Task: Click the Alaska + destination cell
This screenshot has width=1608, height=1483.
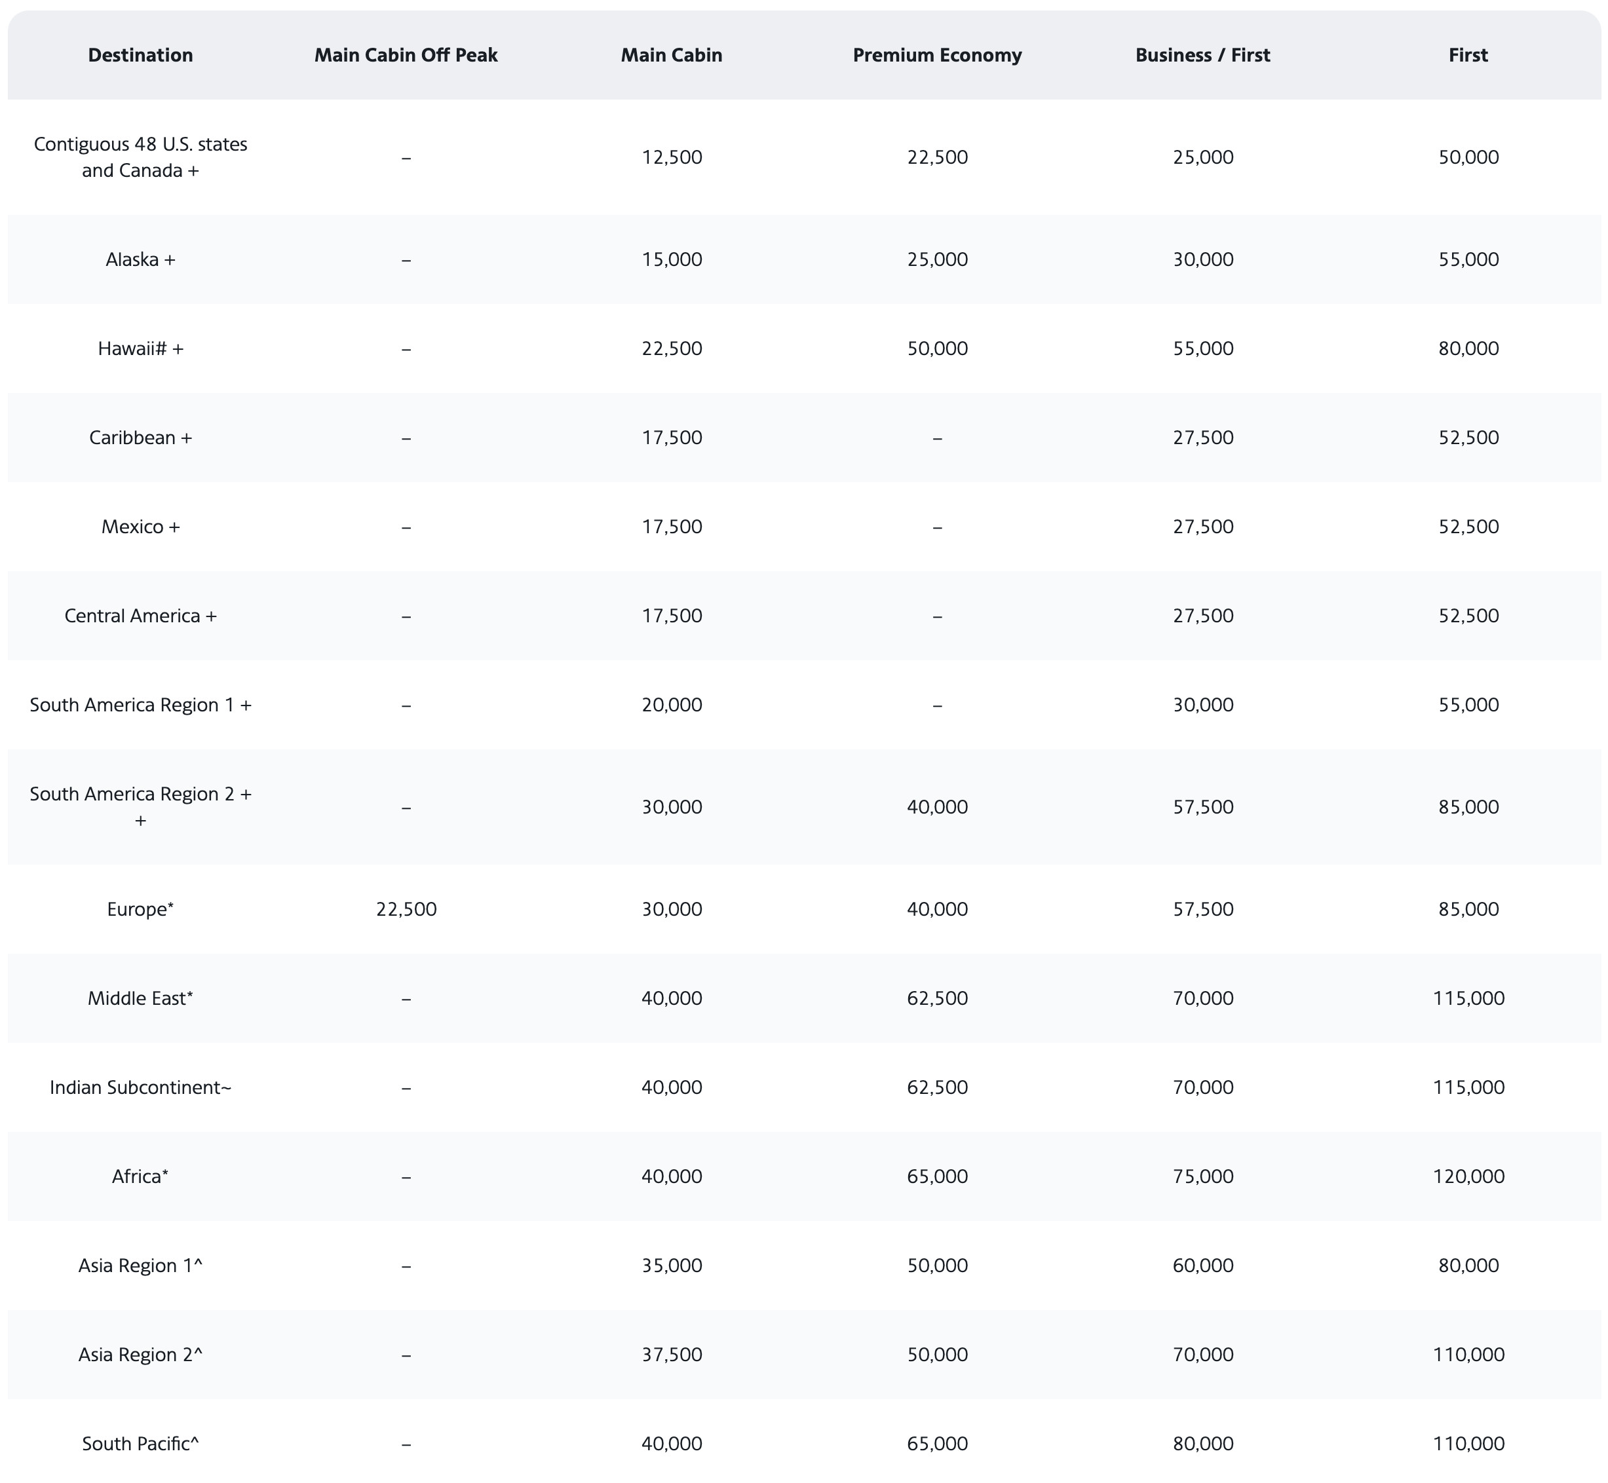Action: coord(140,259)
